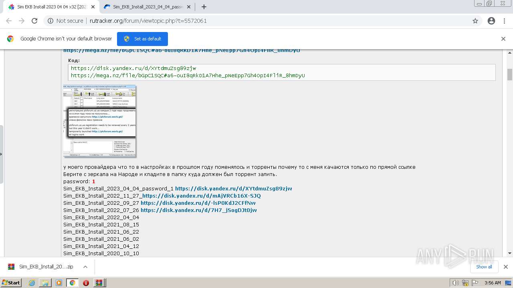The height and width of the screenshot is (288, 513).
Task: Open the Chrome profile menu
Action: [491, 21]
